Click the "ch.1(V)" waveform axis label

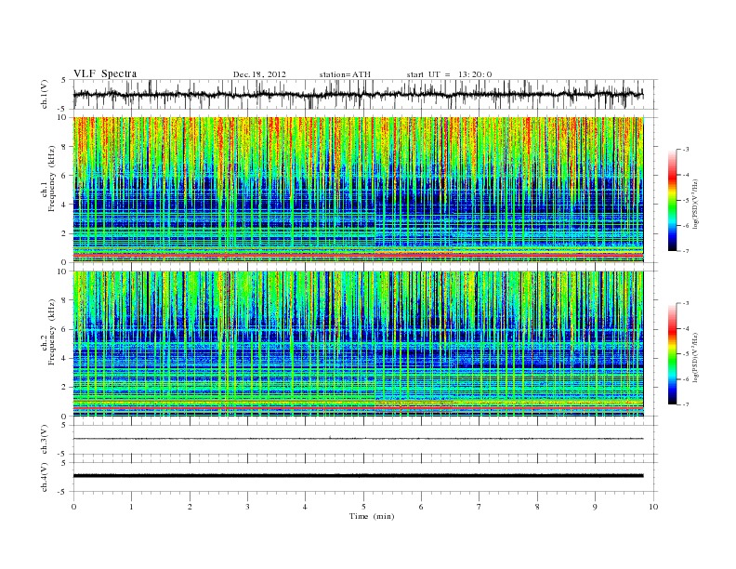tap(45, 95)
